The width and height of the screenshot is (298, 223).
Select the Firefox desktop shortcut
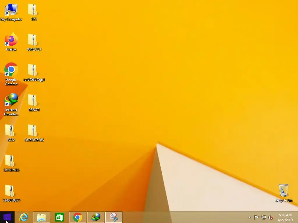11,42
